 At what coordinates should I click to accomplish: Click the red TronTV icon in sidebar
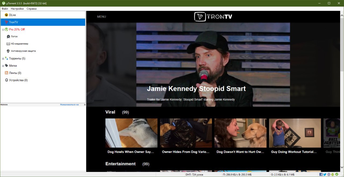[6, 22]
